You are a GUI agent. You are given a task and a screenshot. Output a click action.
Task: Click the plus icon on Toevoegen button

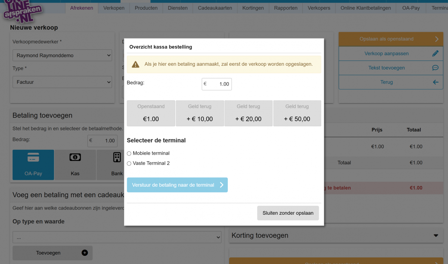(85, 253)
